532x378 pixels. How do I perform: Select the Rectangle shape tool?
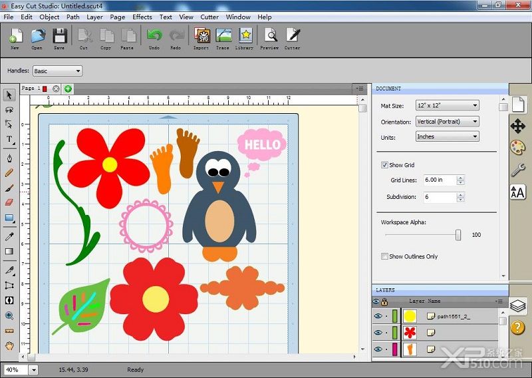tap(9, 218)
